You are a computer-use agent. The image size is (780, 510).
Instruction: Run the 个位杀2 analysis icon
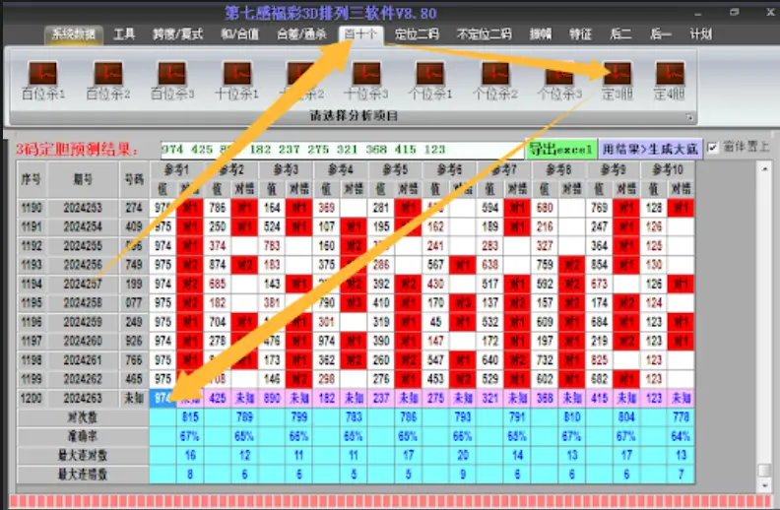click(494, 74)
